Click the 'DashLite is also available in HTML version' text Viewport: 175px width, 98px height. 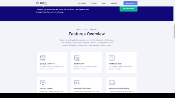(x=62, y=11)
